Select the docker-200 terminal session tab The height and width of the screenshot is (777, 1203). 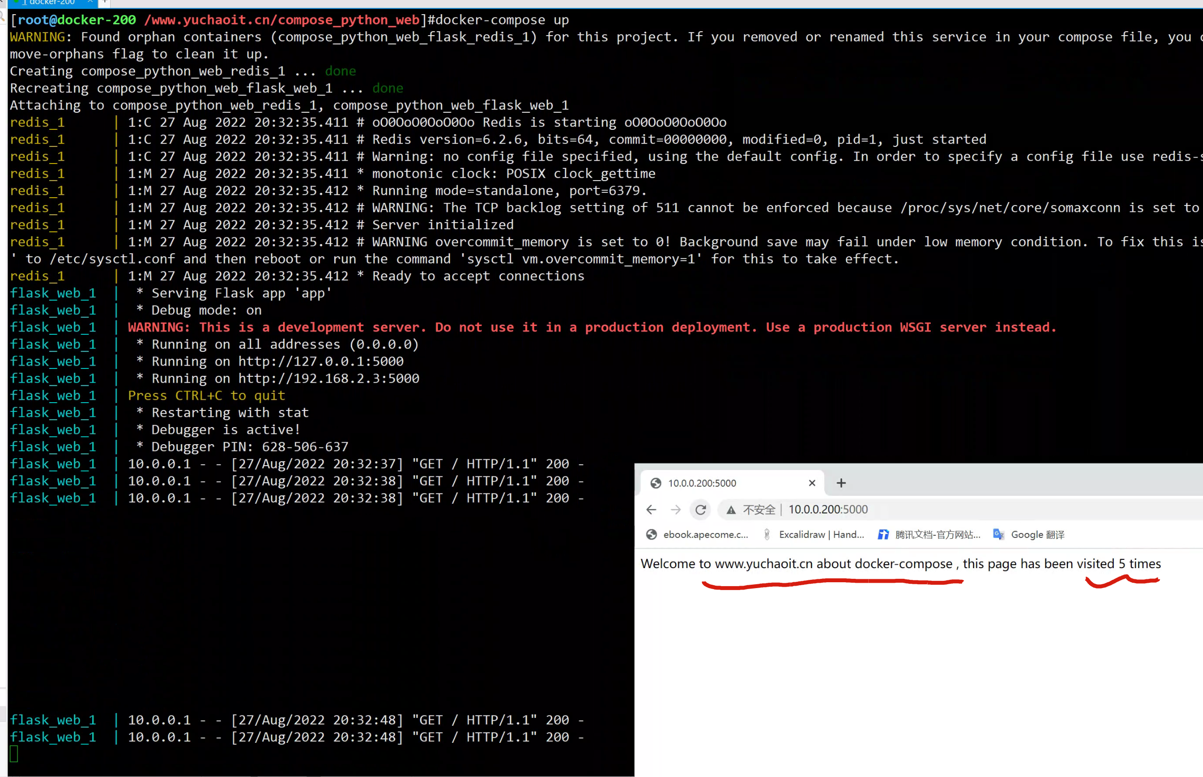50,2
